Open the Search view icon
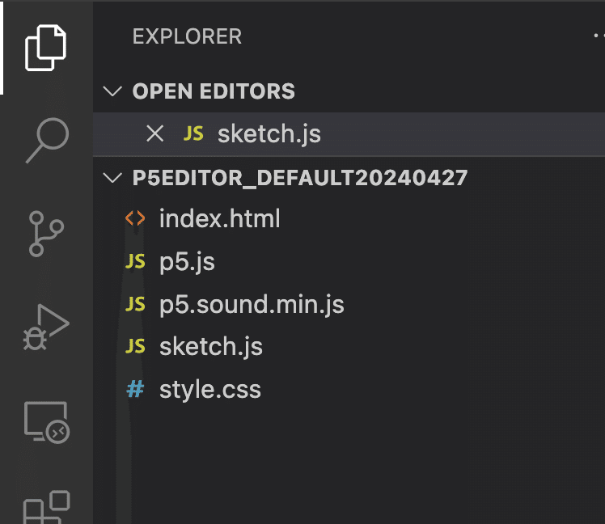This screenshot has height=524, width=605. tap(47, 141)
